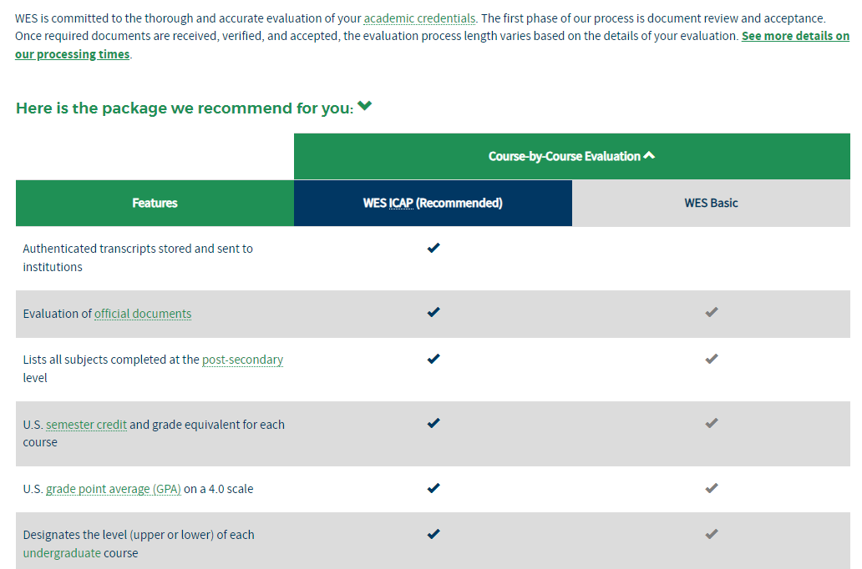Select the WES ICAP (Recommended) column header

[433, 203]
